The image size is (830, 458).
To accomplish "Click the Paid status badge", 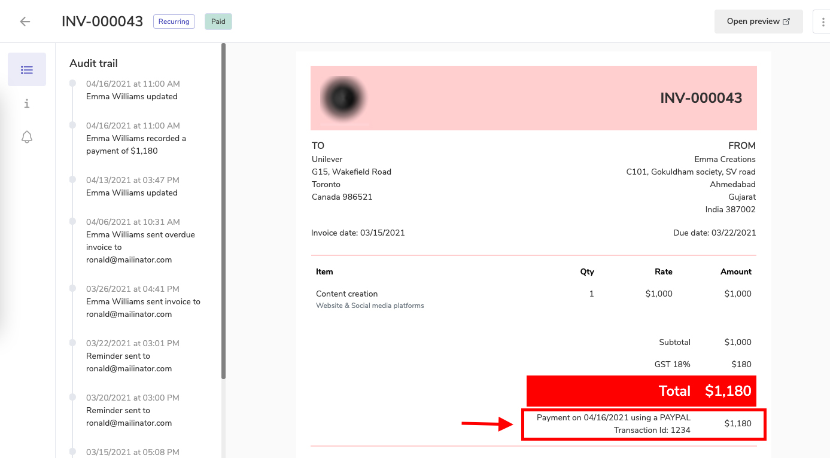I will (x=218, y=22).
